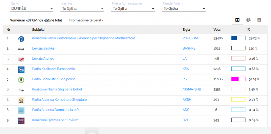271x134 pixels.
Task: Switch to the table view icon
Action: 237,20
